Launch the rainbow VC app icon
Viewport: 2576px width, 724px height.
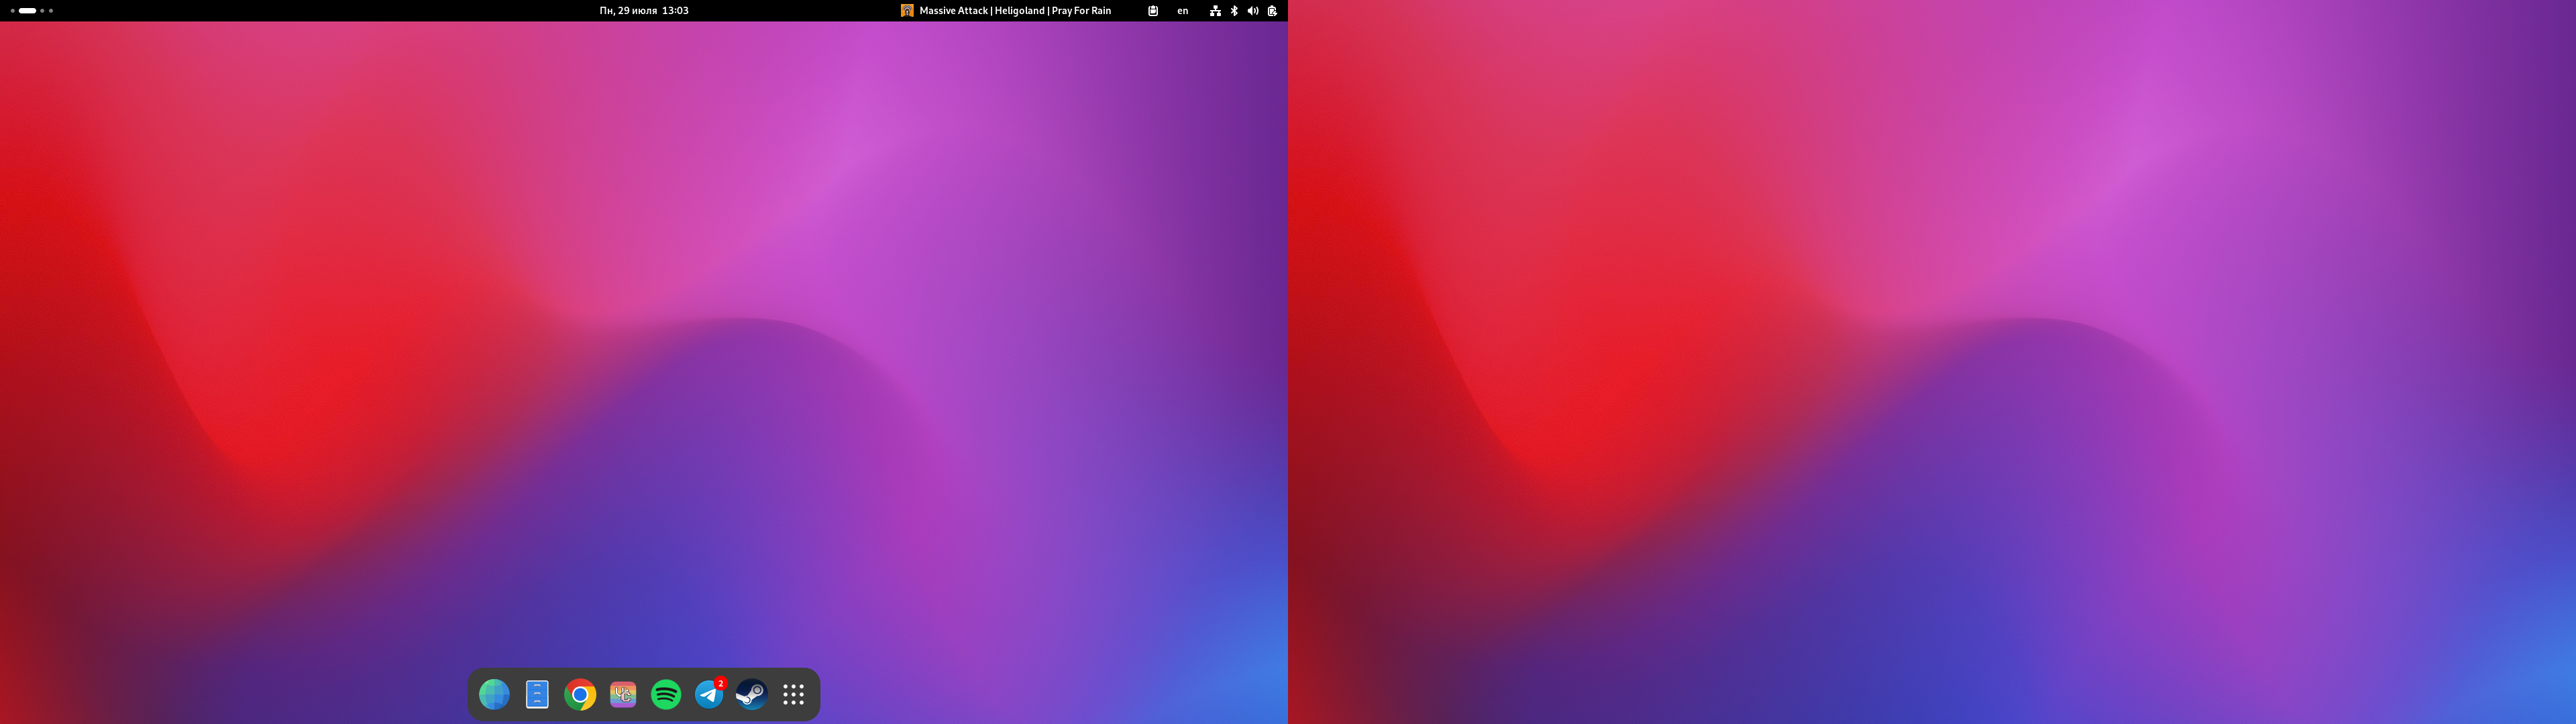623,694
